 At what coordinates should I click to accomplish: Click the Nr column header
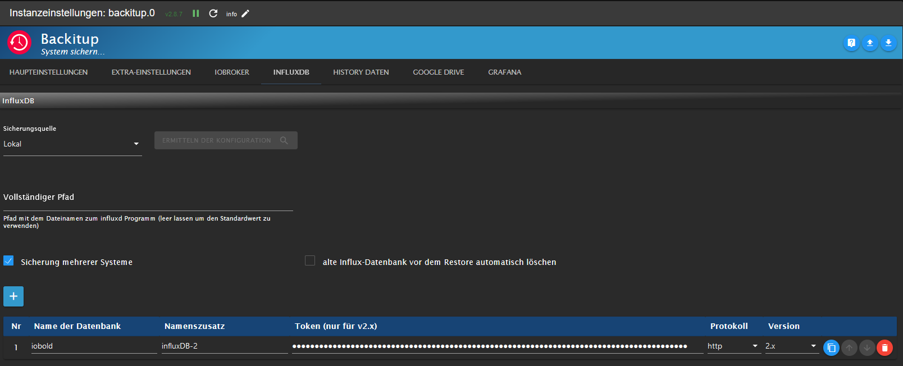click(x=16, y=326)
